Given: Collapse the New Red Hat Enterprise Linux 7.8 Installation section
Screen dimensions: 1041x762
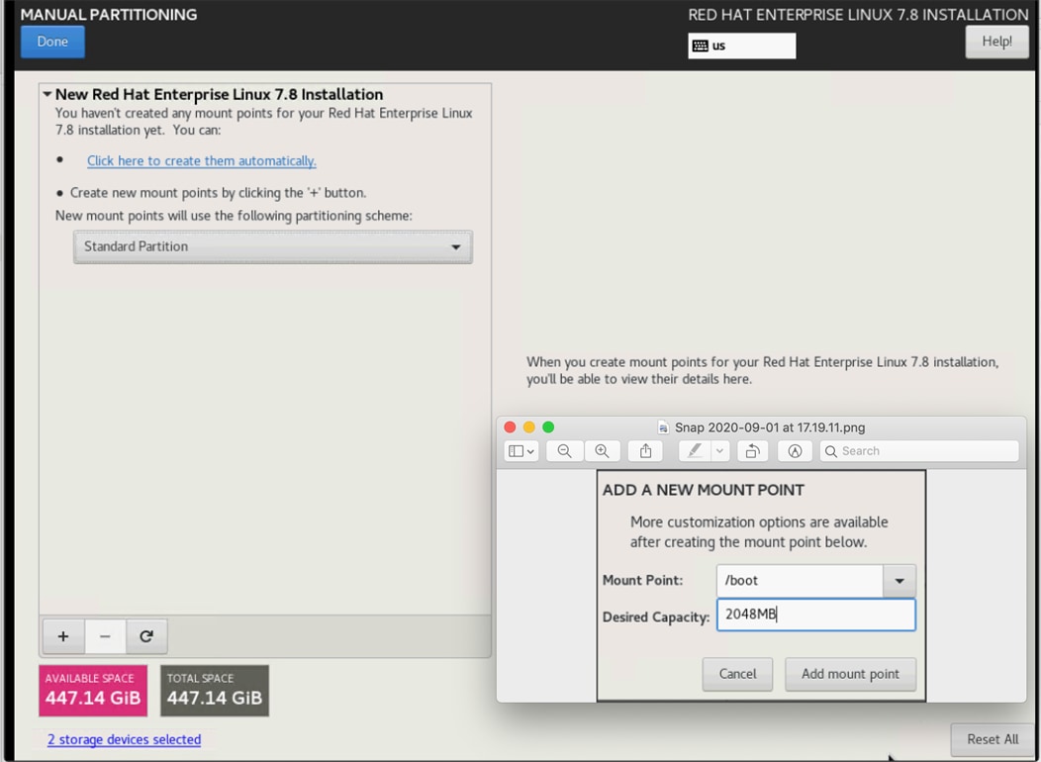Looking at the screenshot, I should 47,94.
